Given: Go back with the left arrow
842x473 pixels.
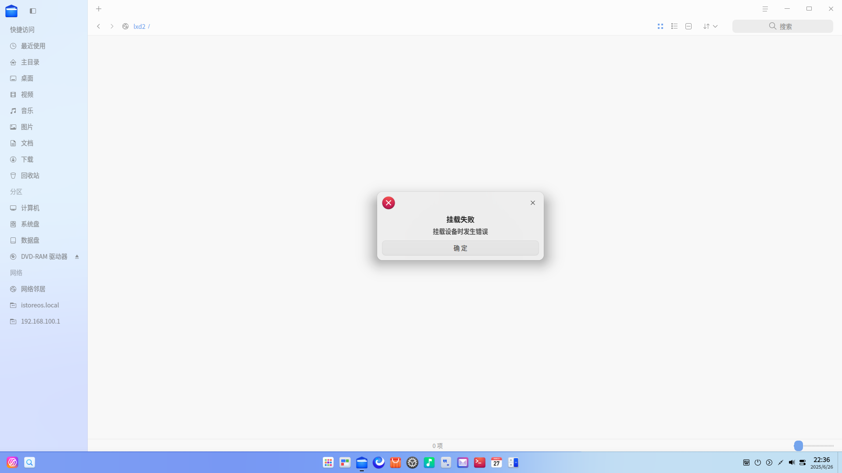Looking at the screenshot, I should coord(99,26).
